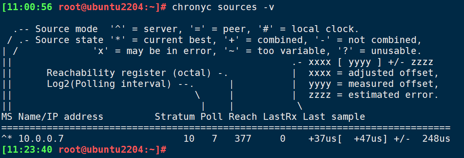Click the Name/IP address column header
Image resolution: width=464 pixels, height=158 pixels.
[x=61, y=117]
